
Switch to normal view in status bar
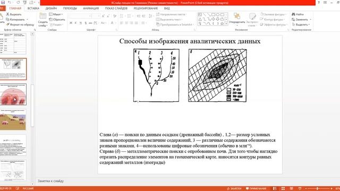(x=275, y=189)
